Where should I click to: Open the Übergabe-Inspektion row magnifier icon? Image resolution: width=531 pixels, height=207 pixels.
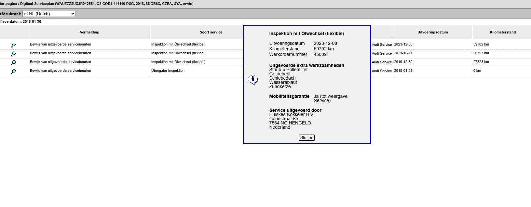pyautogui.click(x=13, y=71)
